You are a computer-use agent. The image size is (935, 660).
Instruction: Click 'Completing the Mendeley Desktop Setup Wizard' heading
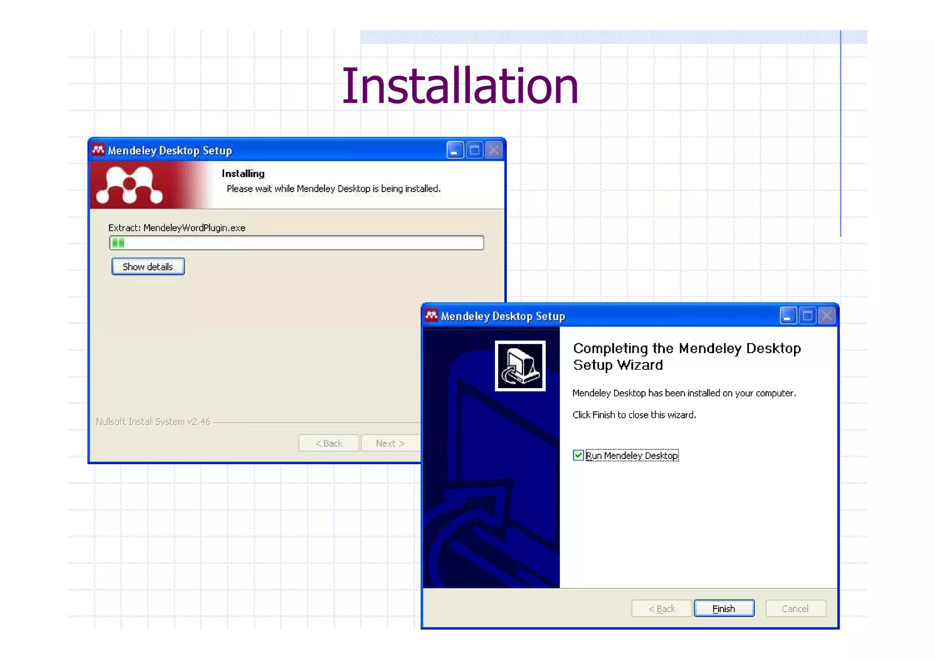pos(687,357)
